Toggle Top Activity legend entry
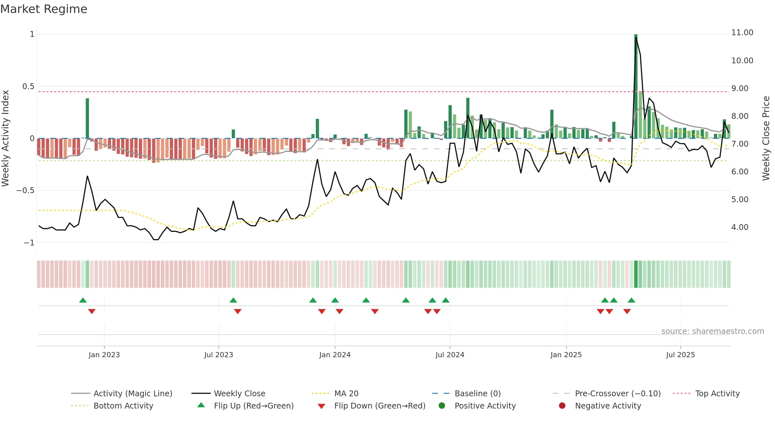The width and height of the screenshot is (775, 436). coord(706,393)
